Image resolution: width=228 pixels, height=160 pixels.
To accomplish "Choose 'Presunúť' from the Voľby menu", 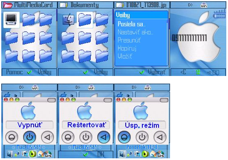I will point(129,40).
